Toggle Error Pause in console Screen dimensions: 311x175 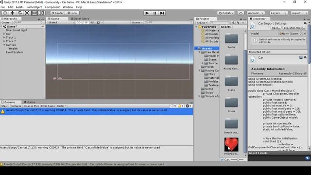pos(48,106)
